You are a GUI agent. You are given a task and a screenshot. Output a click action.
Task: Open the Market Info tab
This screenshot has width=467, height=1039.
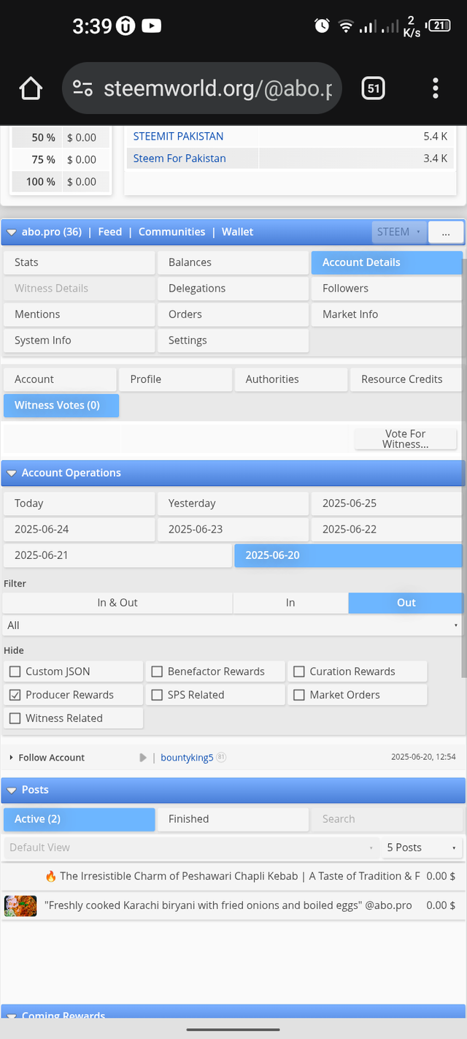387,314
